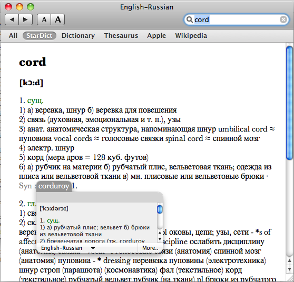Viewport: 294px width, 282px height.
Task: Click main window vertical scrollbar thumb
Action: (290, 103)
